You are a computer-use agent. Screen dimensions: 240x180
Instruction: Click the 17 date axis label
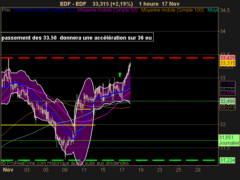coord(122,170)
